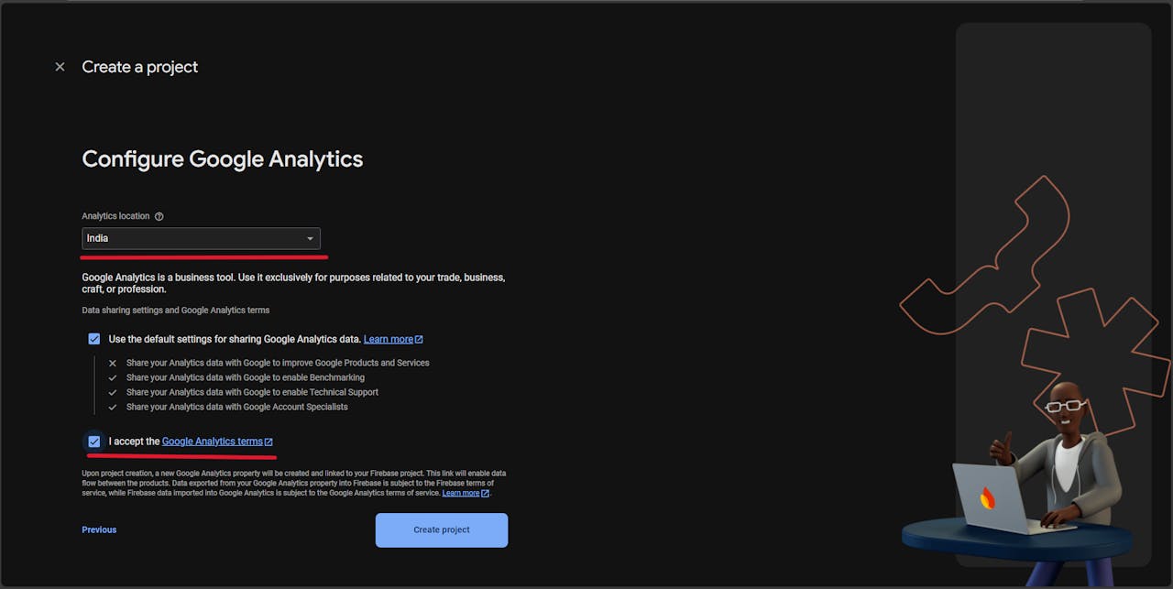This screenshot has width=1173, height=589.
Task: Click the check mark beside Google Account Specialists
Action: pos(112,407)
